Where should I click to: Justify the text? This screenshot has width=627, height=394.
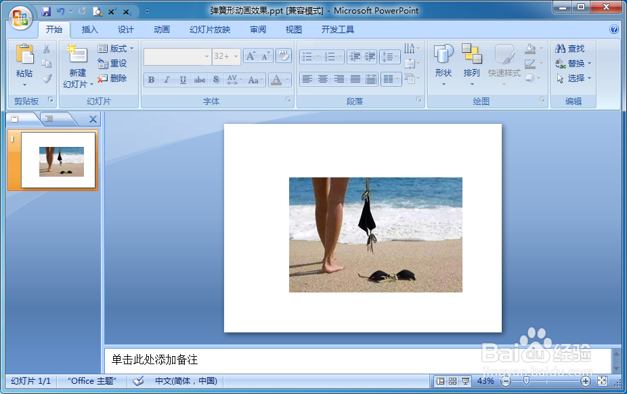click(355, 79)
